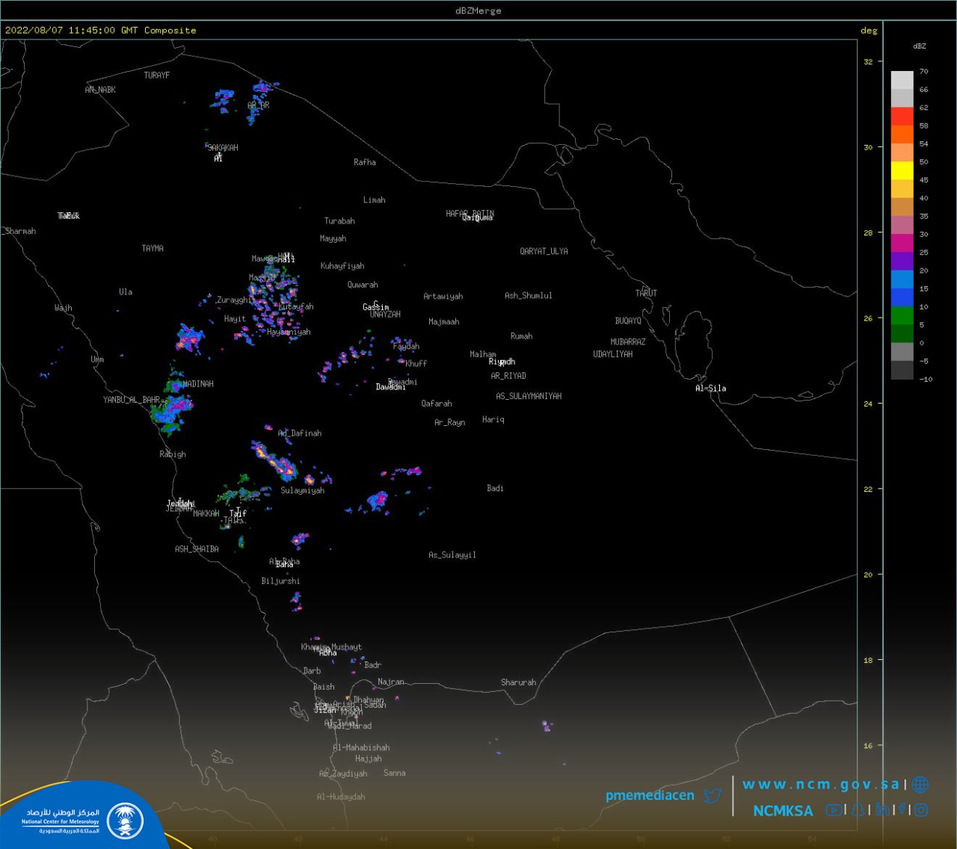957x849 pixels.
Task: Click the Artawiyah city label
Action: (443, 297)
